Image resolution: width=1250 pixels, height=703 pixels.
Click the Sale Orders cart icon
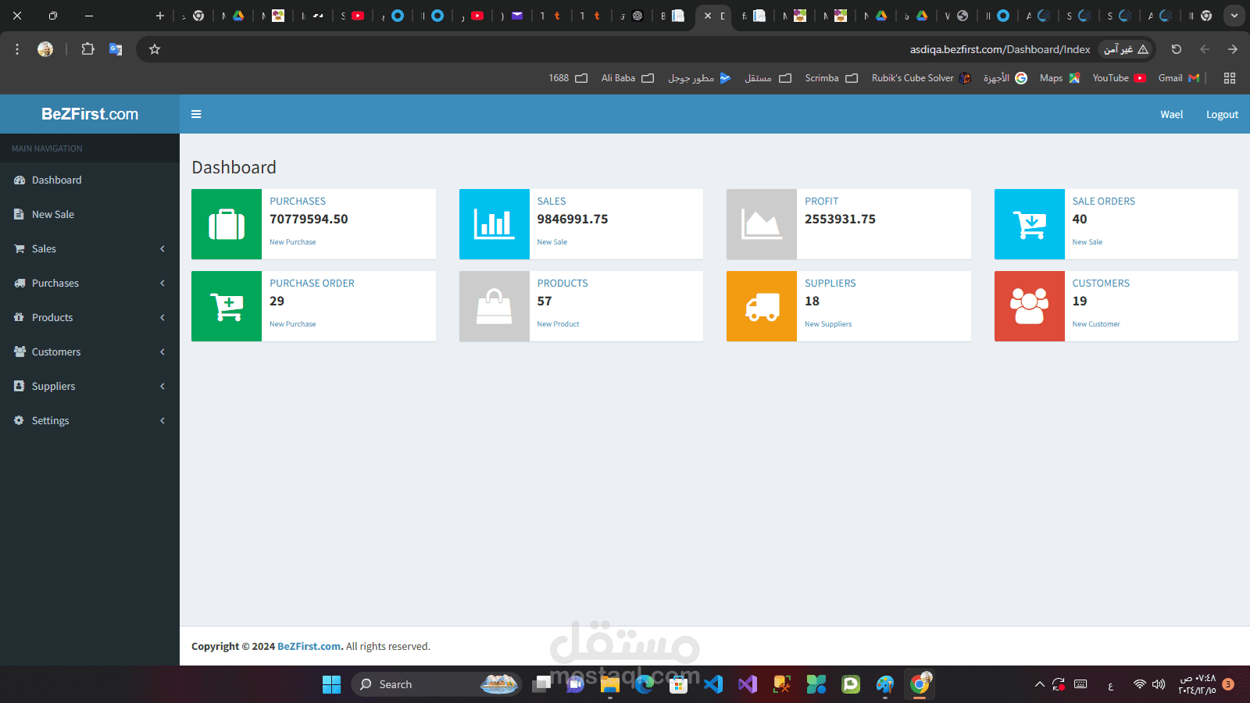coord(1030,224)
